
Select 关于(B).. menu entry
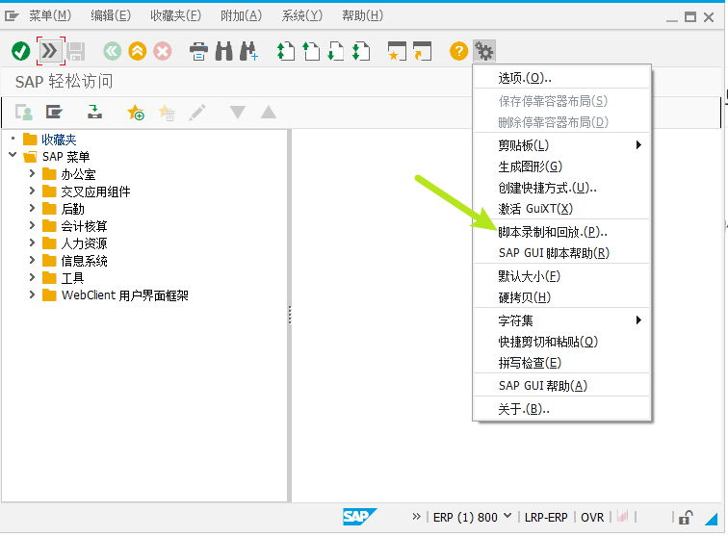[x=561, y=409]
